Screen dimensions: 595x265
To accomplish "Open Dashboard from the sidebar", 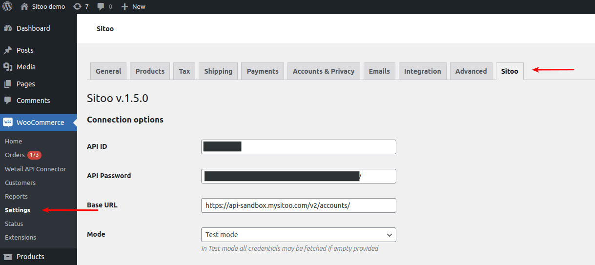I will pyautogui.click(x=33, y=28).
